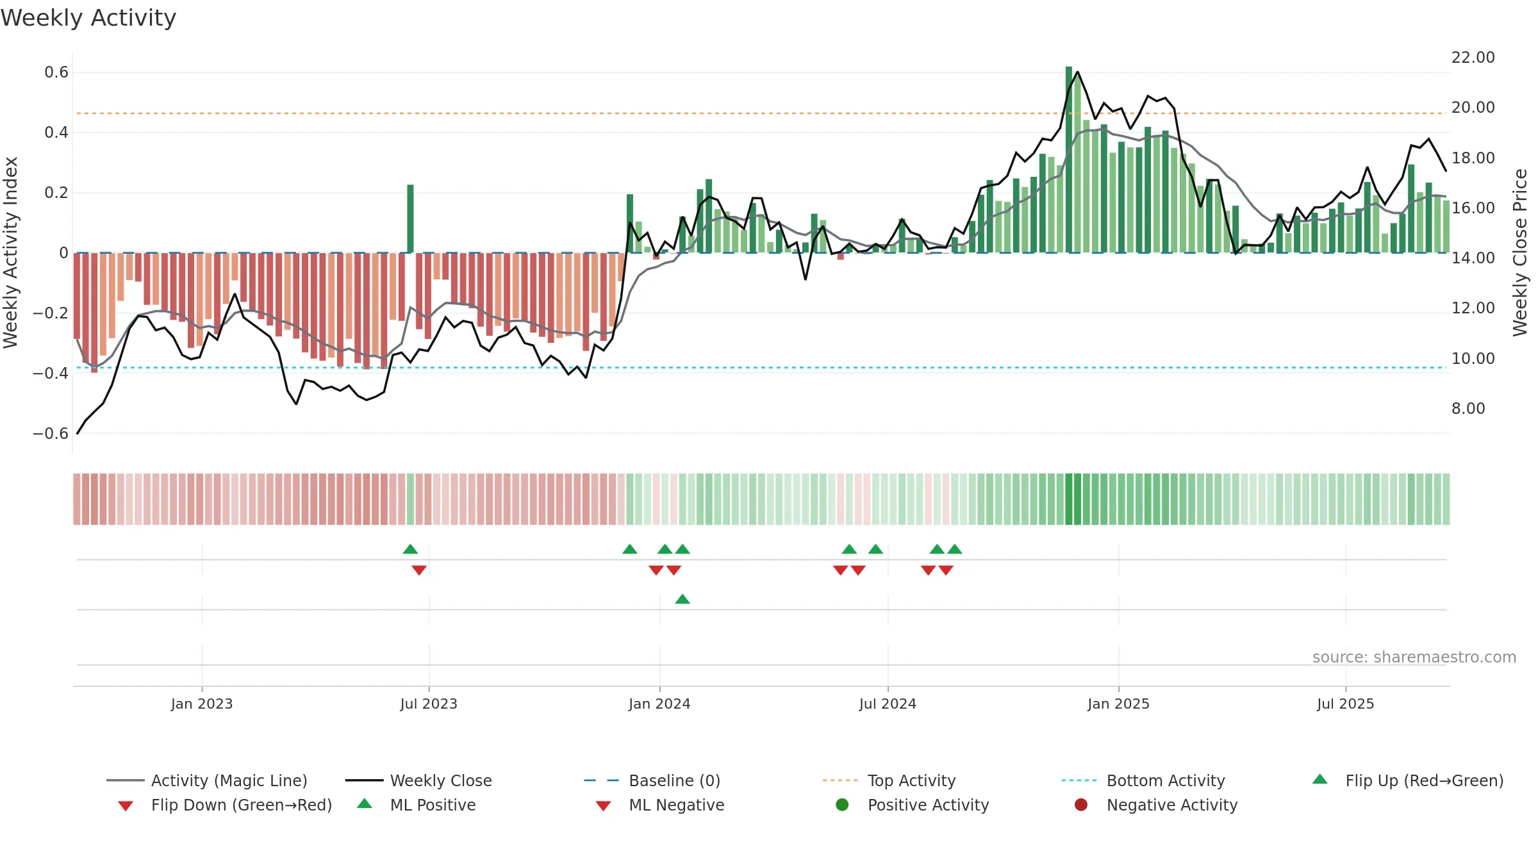The height and width of the screenshot is (865, 1538).
Task: Click the Weekly Close Price axis title
Action: (1520, 252)
